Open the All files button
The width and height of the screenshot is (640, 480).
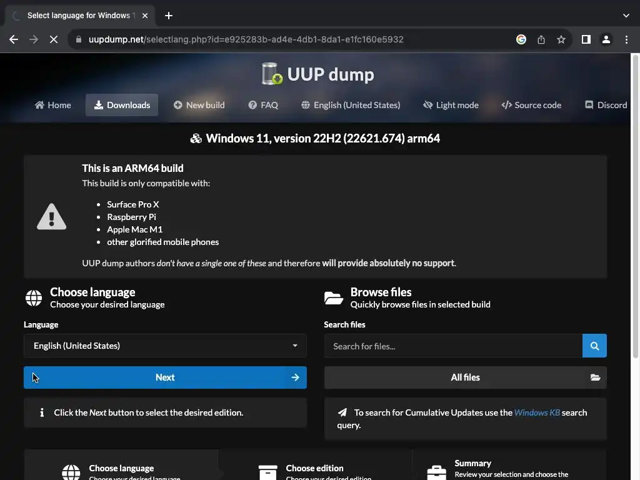(x=465, y=377)
